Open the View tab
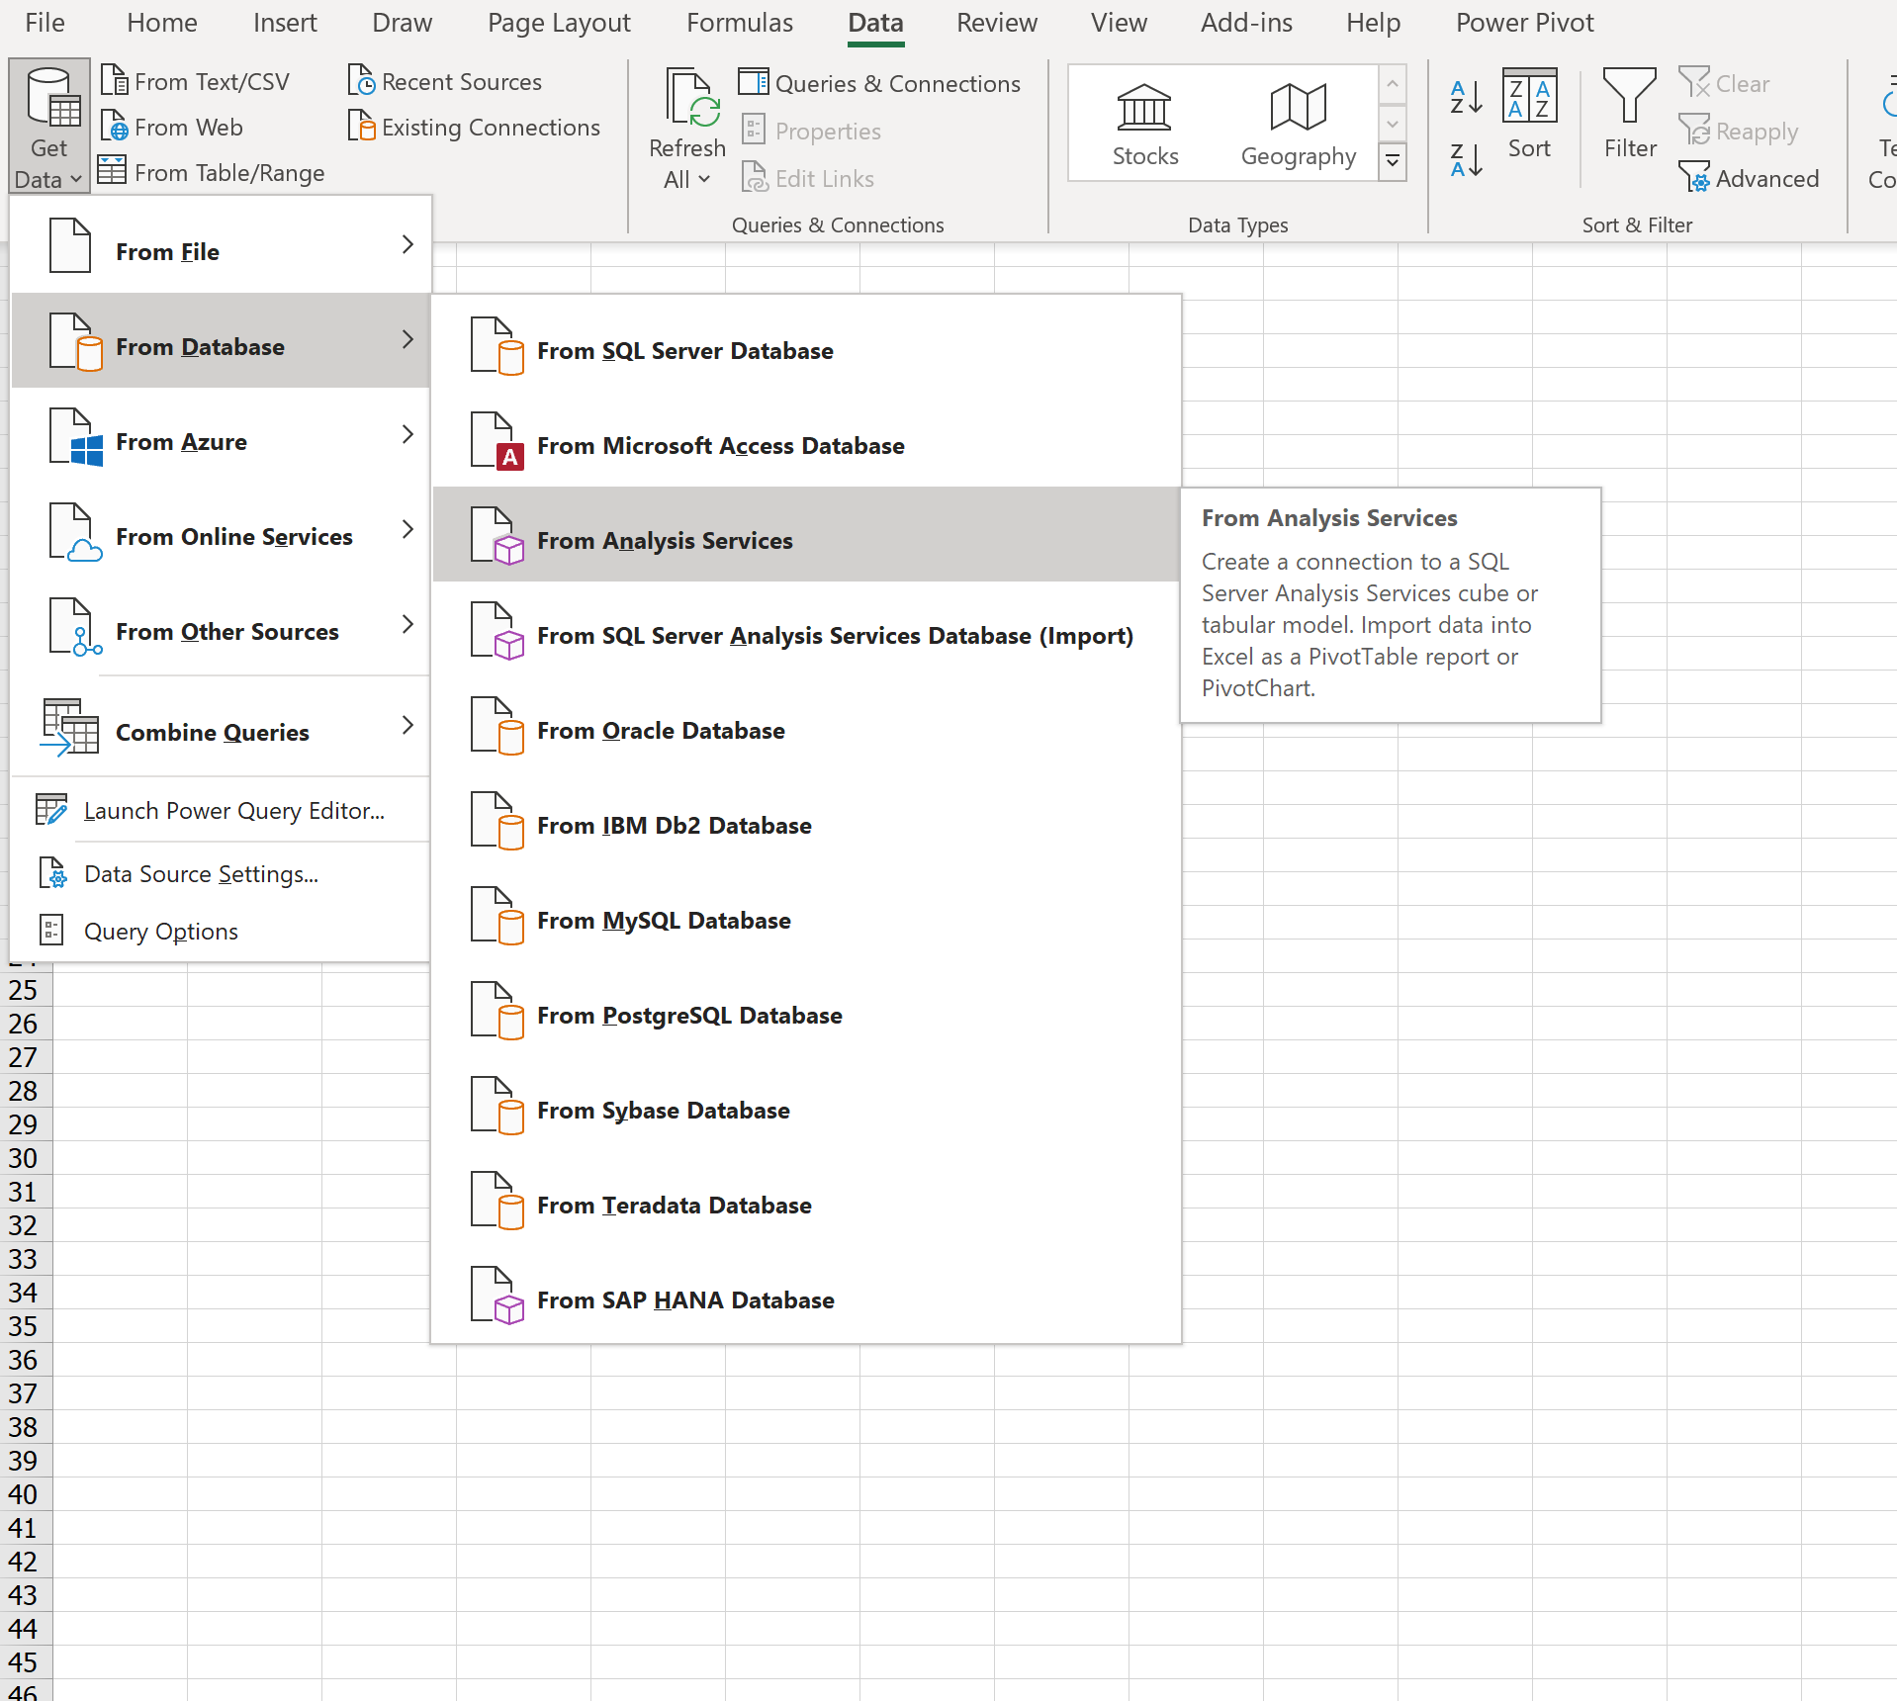 (1119, 22)
